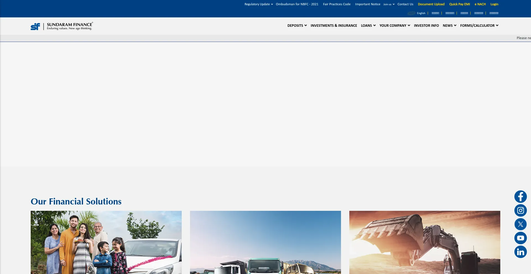This screenshot has height=274, width=531.
Task: Click the family car loan image
Action: click(x=106, y=242)
